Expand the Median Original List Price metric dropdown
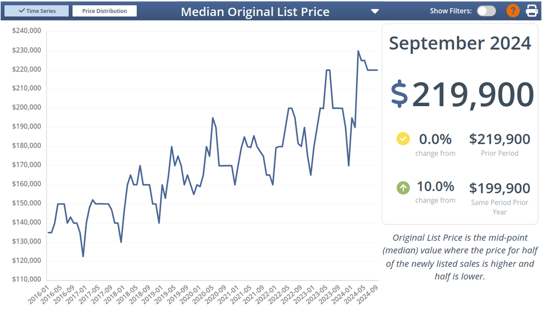 [375, 11]
